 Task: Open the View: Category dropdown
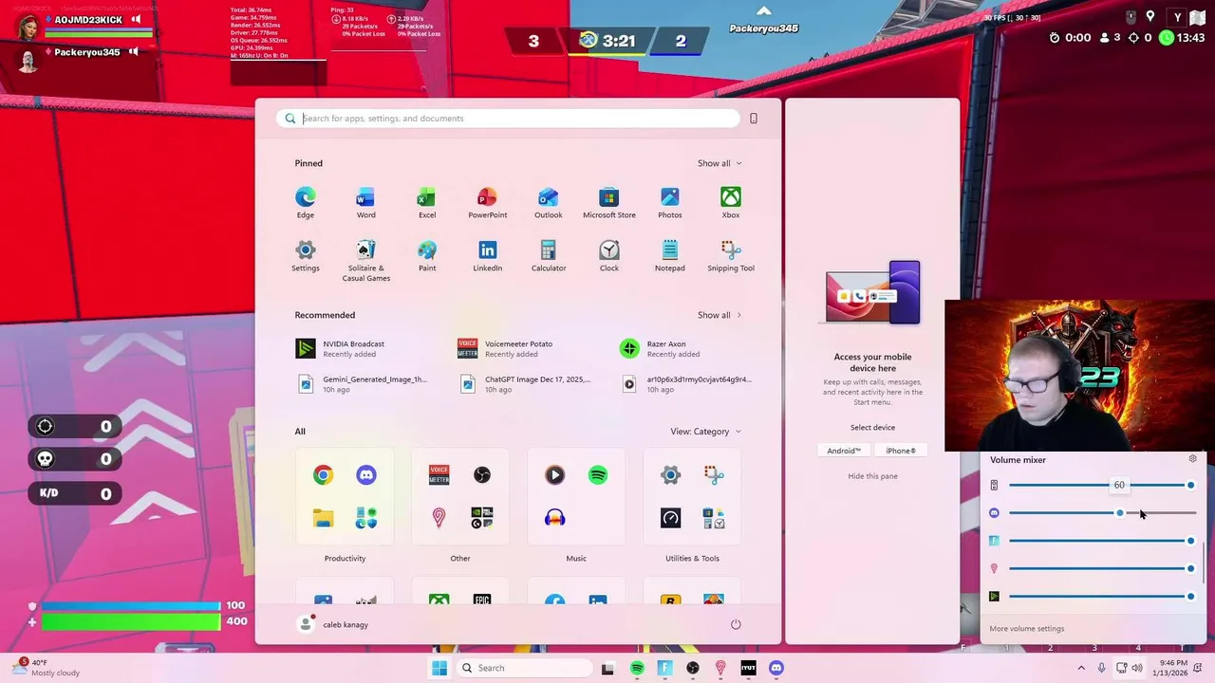pos(705,432)
